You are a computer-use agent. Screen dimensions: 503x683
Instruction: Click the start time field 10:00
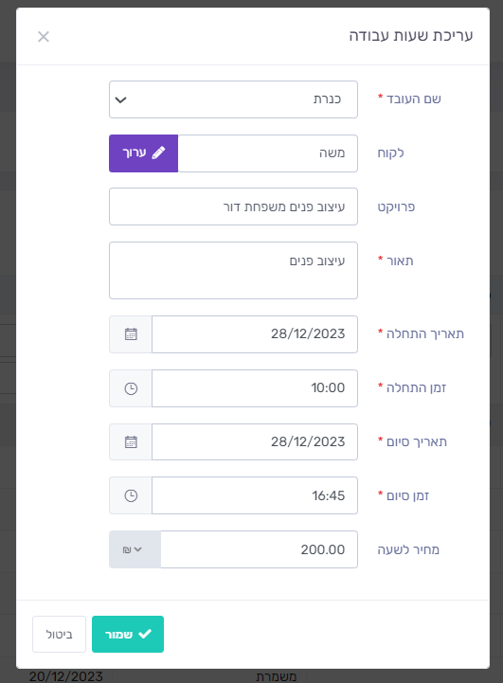[255, 388]
